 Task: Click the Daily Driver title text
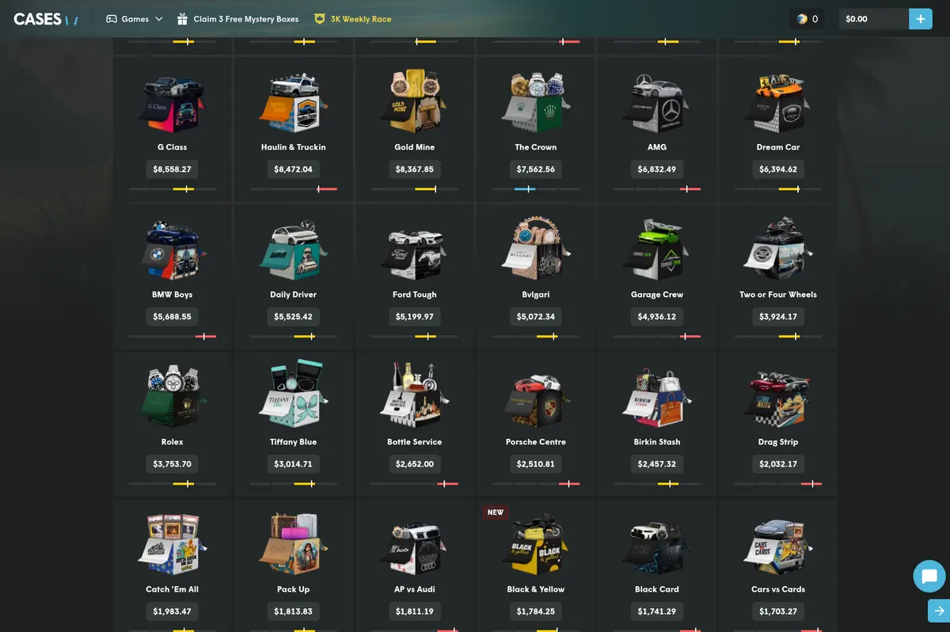click(x=294, y=295)
